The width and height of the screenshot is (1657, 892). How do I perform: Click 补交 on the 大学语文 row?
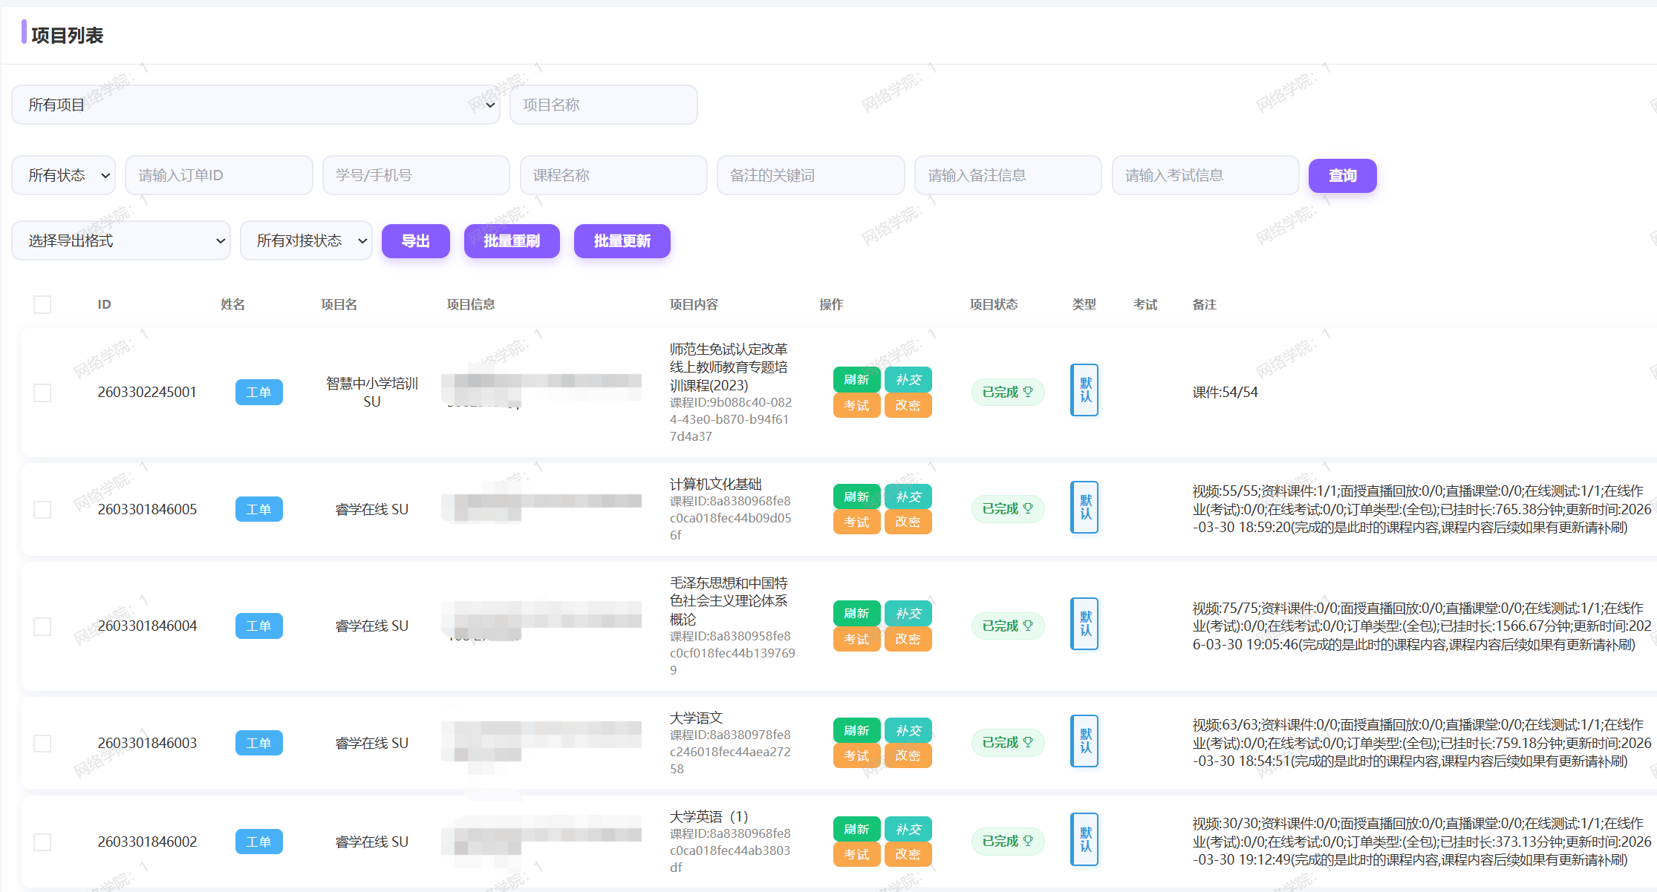pos(908,730)
